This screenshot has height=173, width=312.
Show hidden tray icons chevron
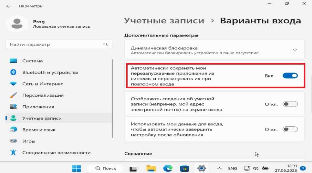coord(219,169)
